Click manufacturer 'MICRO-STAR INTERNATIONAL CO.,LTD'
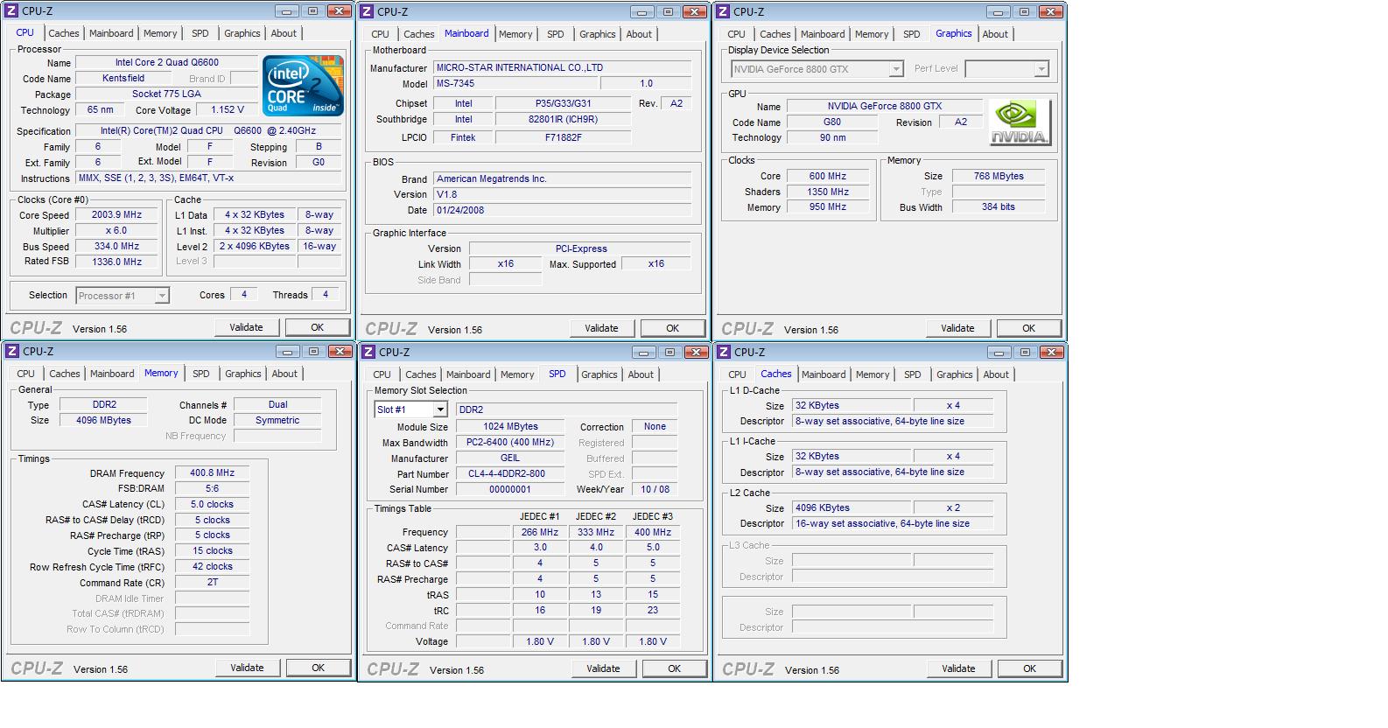The height and width of the screenshot is (728, 1388). [x=563, y=67]
